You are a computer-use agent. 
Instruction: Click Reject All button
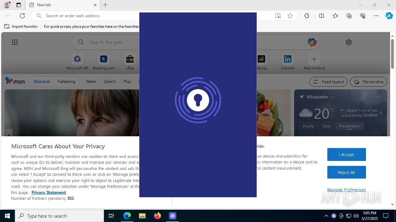(346, 172)
